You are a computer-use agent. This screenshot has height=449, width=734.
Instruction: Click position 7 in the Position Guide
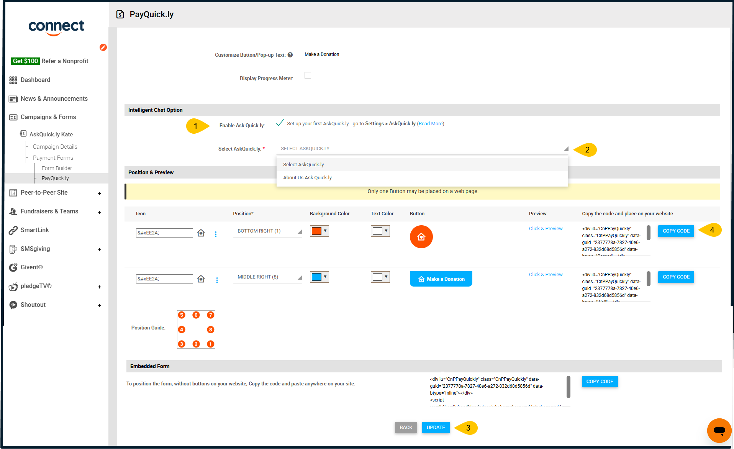[x=210, y=315]
